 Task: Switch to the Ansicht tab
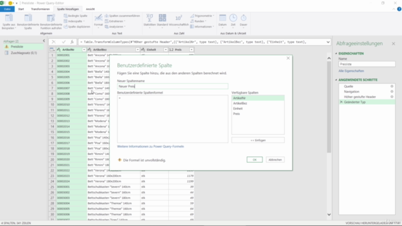(90, 9)
